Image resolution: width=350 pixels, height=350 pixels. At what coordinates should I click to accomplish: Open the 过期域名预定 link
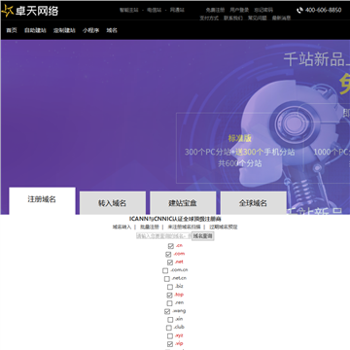[224, 227]
